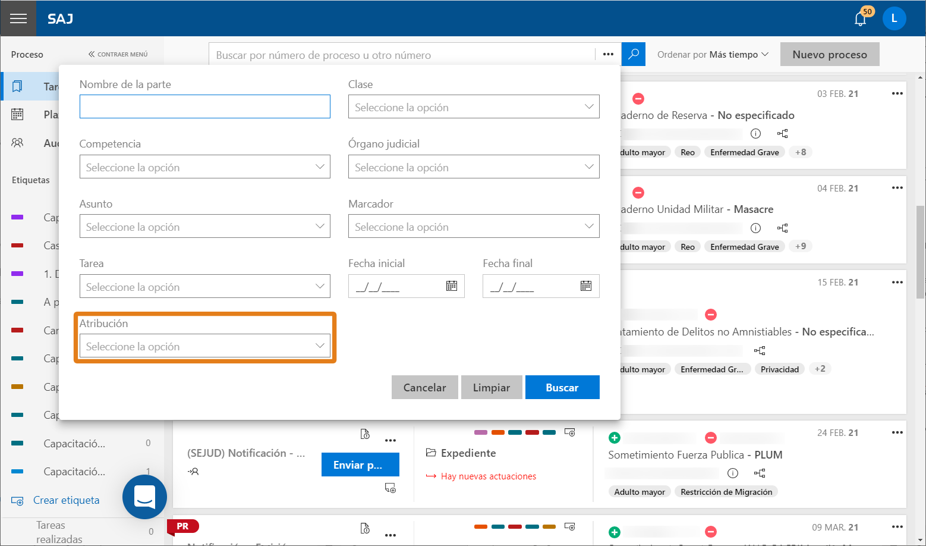This screenshot has height=546, width=926.
Task: Click the Expediente folder label
Action: 461,453
